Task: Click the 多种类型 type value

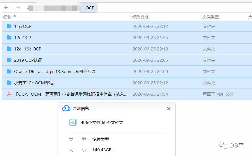Action: point(101,139)
